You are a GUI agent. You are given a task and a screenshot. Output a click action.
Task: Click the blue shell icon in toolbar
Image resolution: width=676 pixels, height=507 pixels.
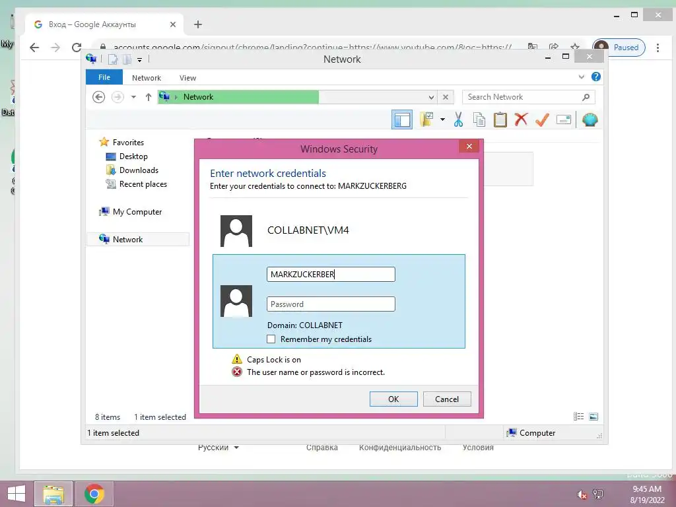point(590,119)
